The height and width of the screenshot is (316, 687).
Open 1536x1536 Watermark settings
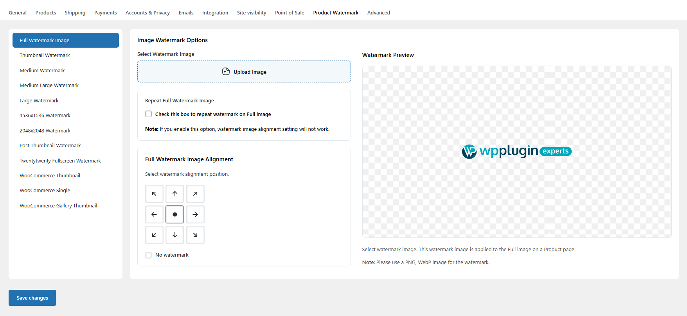point(45,115)
